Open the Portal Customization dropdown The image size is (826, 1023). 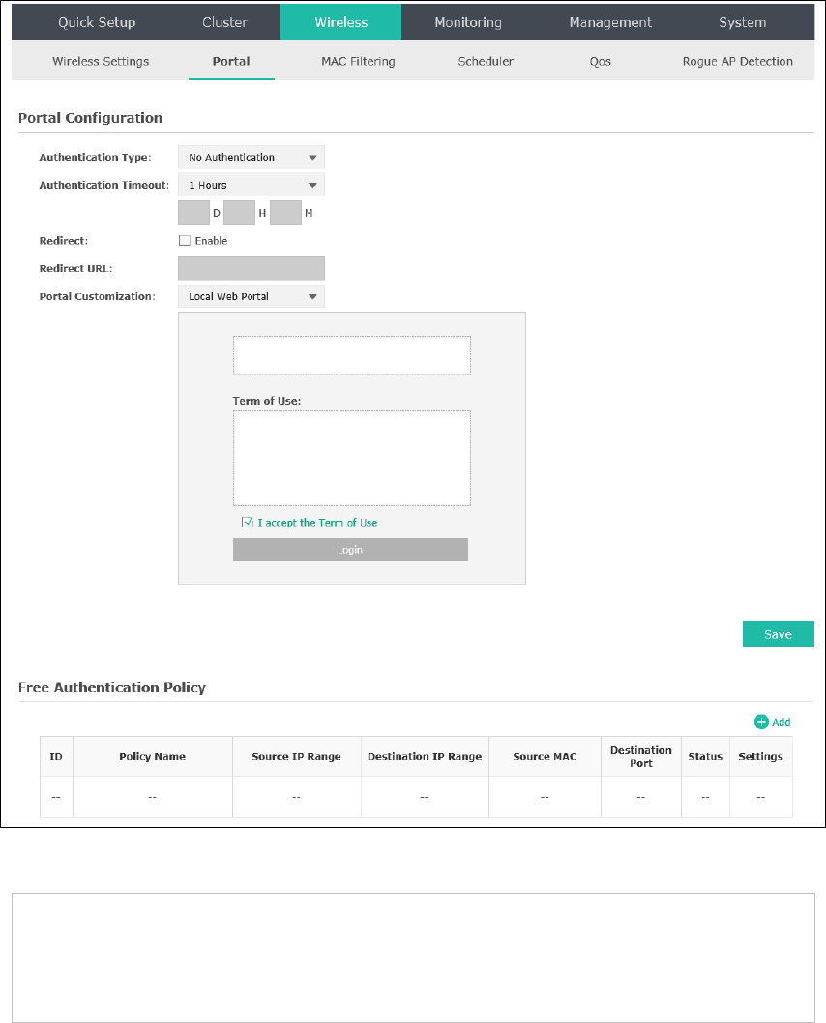click(x=251, y=296)
